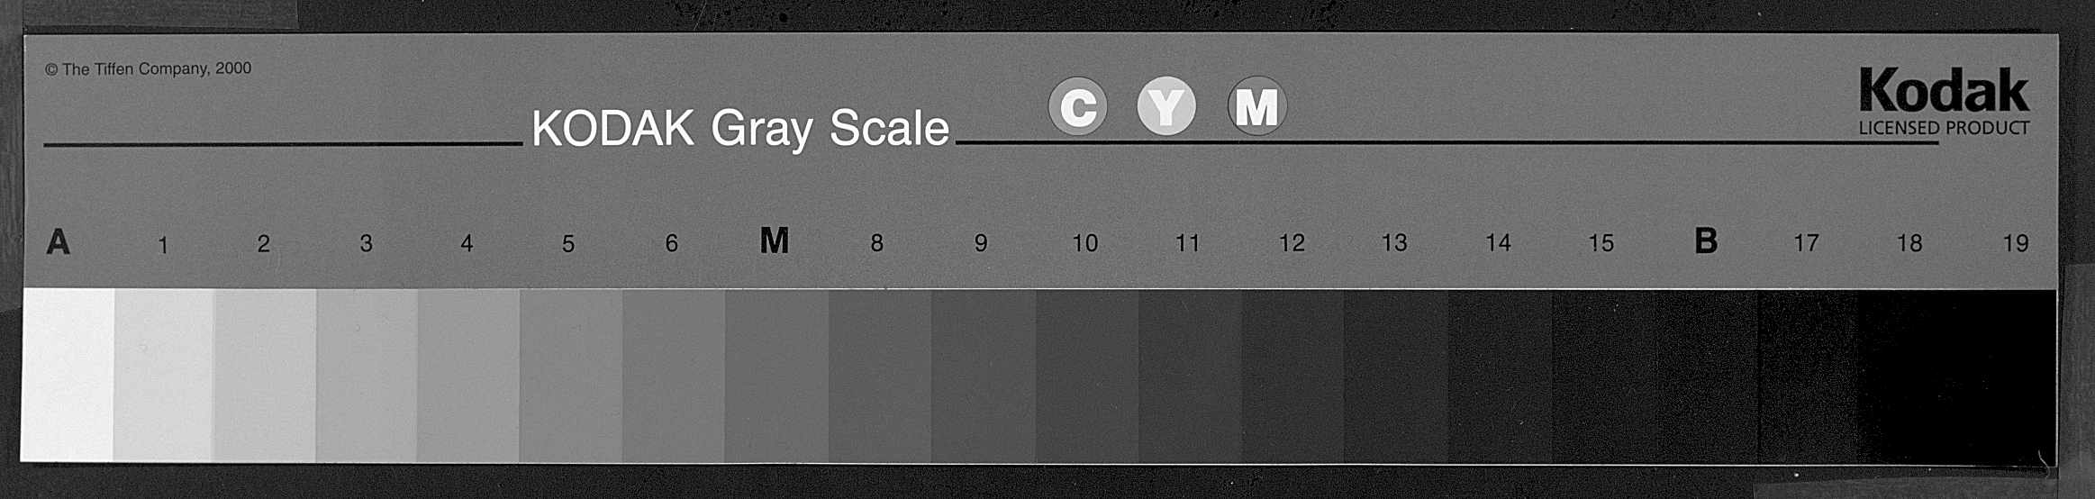The width and height of the screenshot is (2095, 499).
Task: Select the dark patch under number 13
Action: pos(1397,375)
